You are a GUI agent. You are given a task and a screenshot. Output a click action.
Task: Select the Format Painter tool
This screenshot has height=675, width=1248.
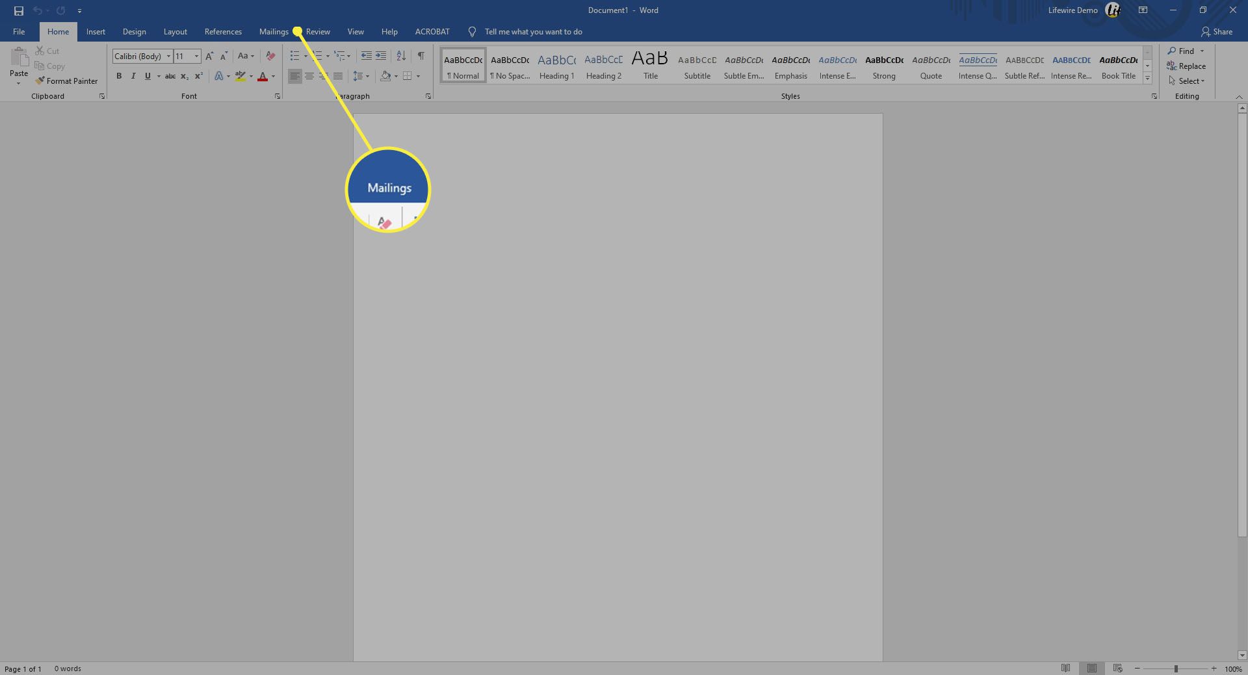tap(66, 81)
